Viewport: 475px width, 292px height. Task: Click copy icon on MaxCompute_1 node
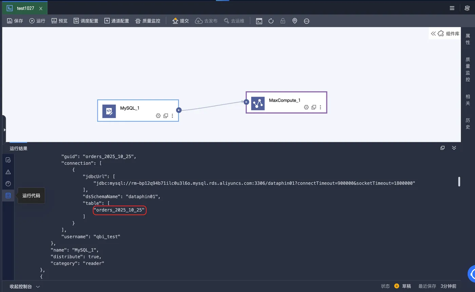coord(314,107)
